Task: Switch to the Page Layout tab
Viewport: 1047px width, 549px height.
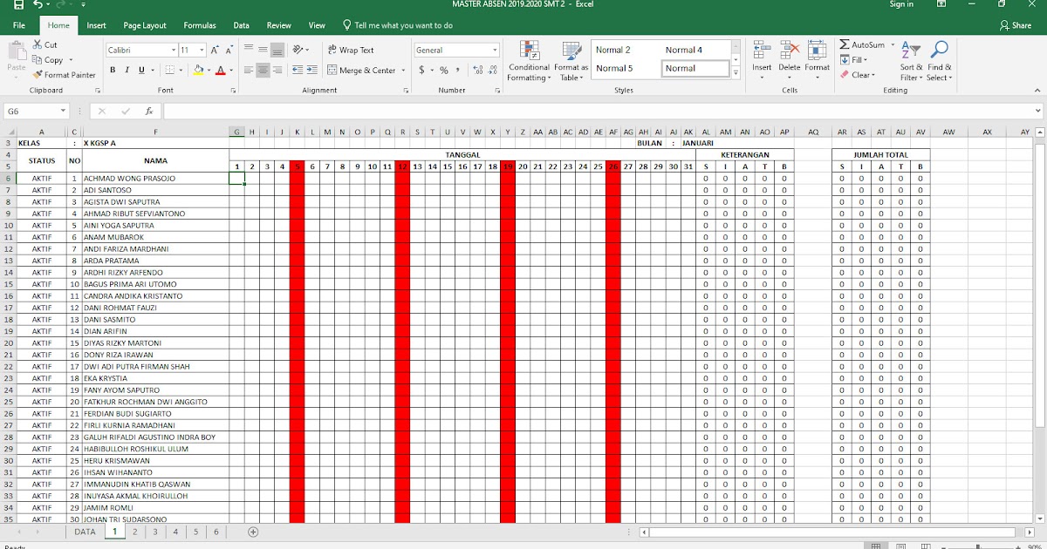Action: 145,26
